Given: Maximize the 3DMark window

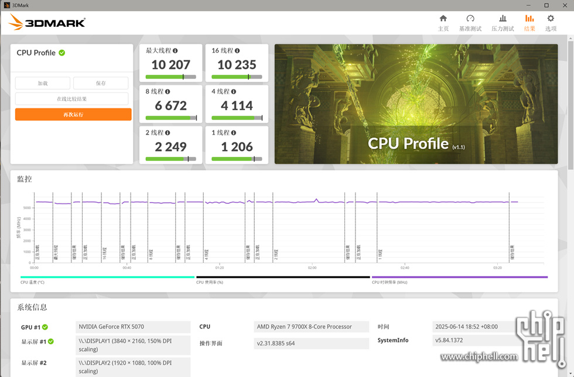Looking at the screenshot, I should tap(546, 5).
